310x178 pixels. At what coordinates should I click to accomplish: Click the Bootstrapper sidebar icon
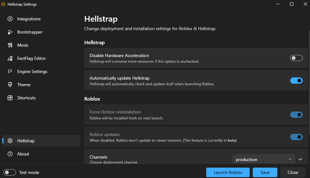[10, 32]
